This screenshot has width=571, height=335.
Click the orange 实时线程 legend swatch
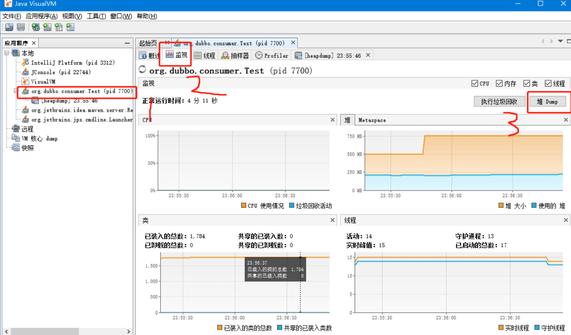[x=501, y=327]
